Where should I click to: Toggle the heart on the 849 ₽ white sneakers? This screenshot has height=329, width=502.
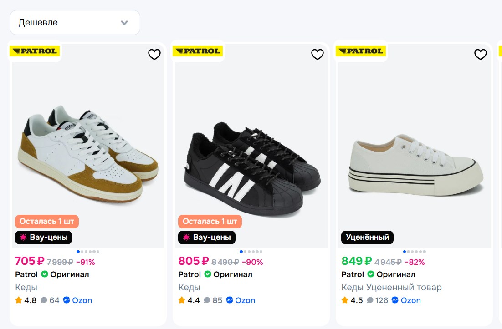[x=480, y=55]
